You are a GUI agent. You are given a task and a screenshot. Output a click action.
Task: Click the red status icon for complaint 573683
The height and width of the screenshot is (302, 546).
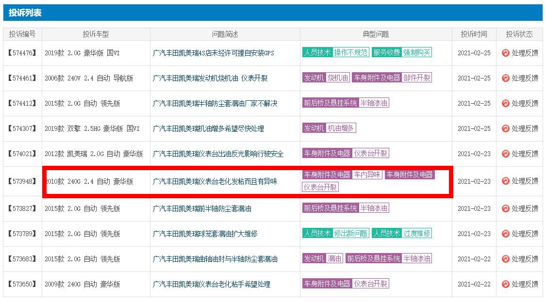pyautogui.click(x=505, y=259)
